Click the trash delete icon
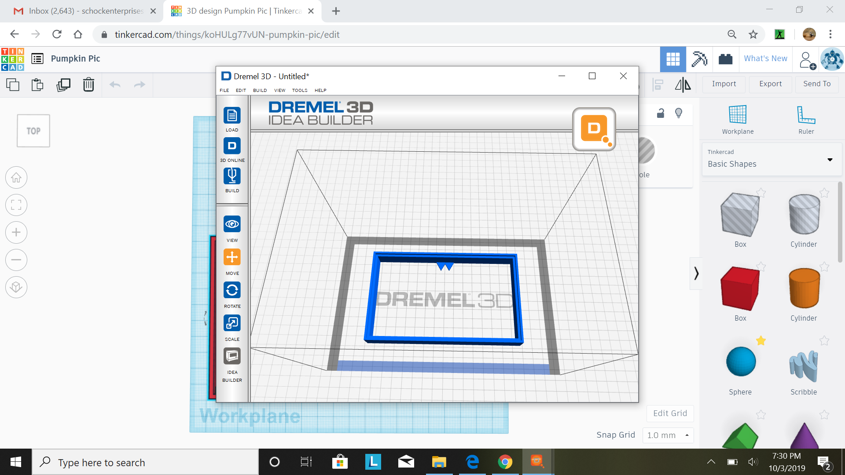This screenshot has width=845, height=475. [x=88, y=84]
